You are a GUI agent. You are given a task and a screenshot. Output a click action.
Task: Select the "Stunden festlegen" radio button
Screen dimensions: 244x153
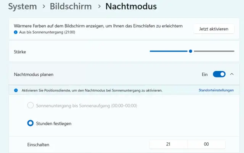[x=30, y=123]
